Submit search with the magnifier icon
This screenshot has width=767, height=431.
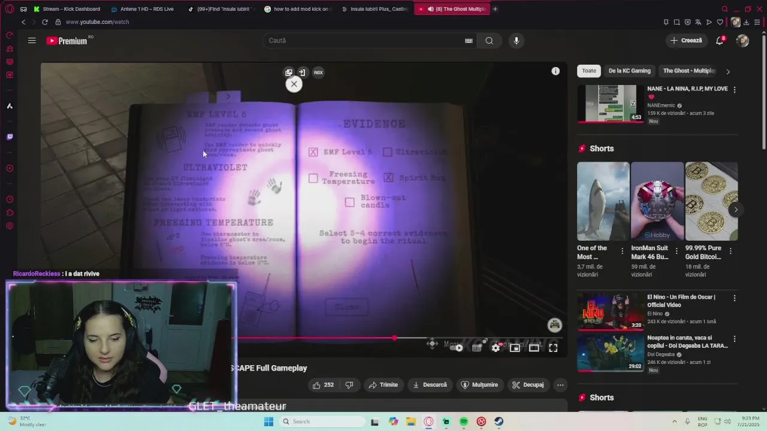tap(490, 41)
